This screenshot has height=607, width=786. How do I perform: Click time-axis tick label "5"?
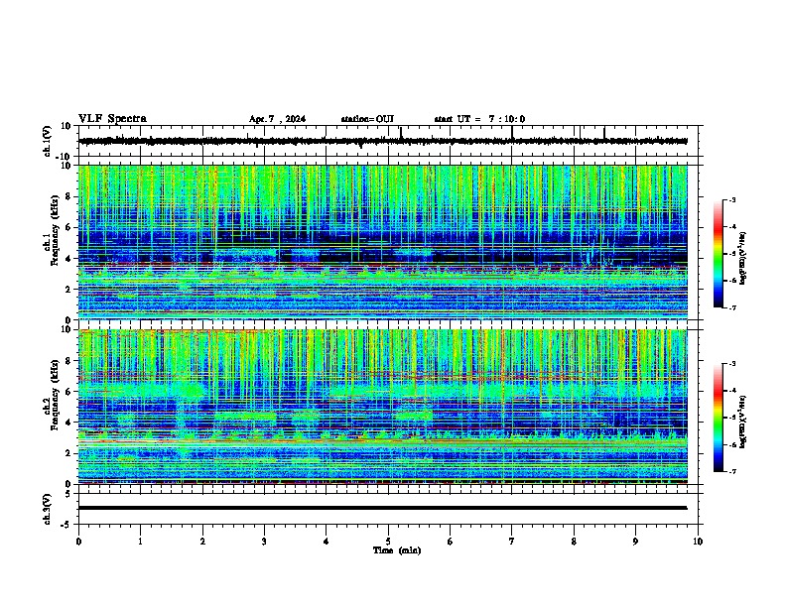tap(388, 542)
